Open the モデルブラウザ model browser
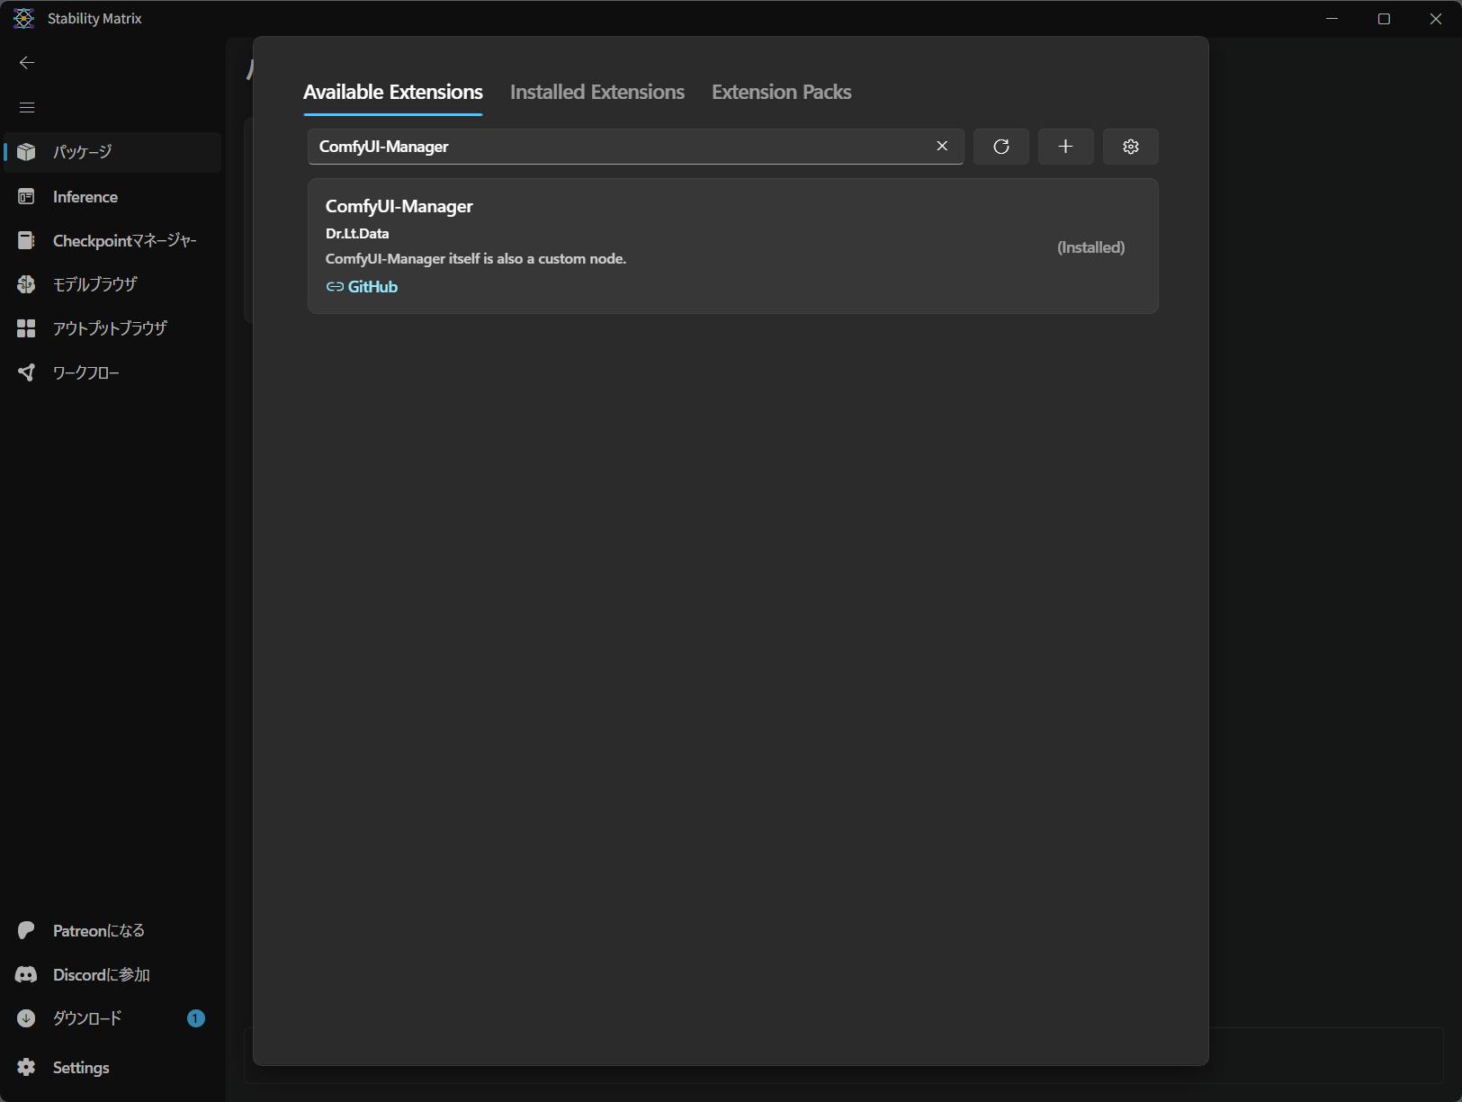This screenshot has width=1462, height=1102. 94,284
